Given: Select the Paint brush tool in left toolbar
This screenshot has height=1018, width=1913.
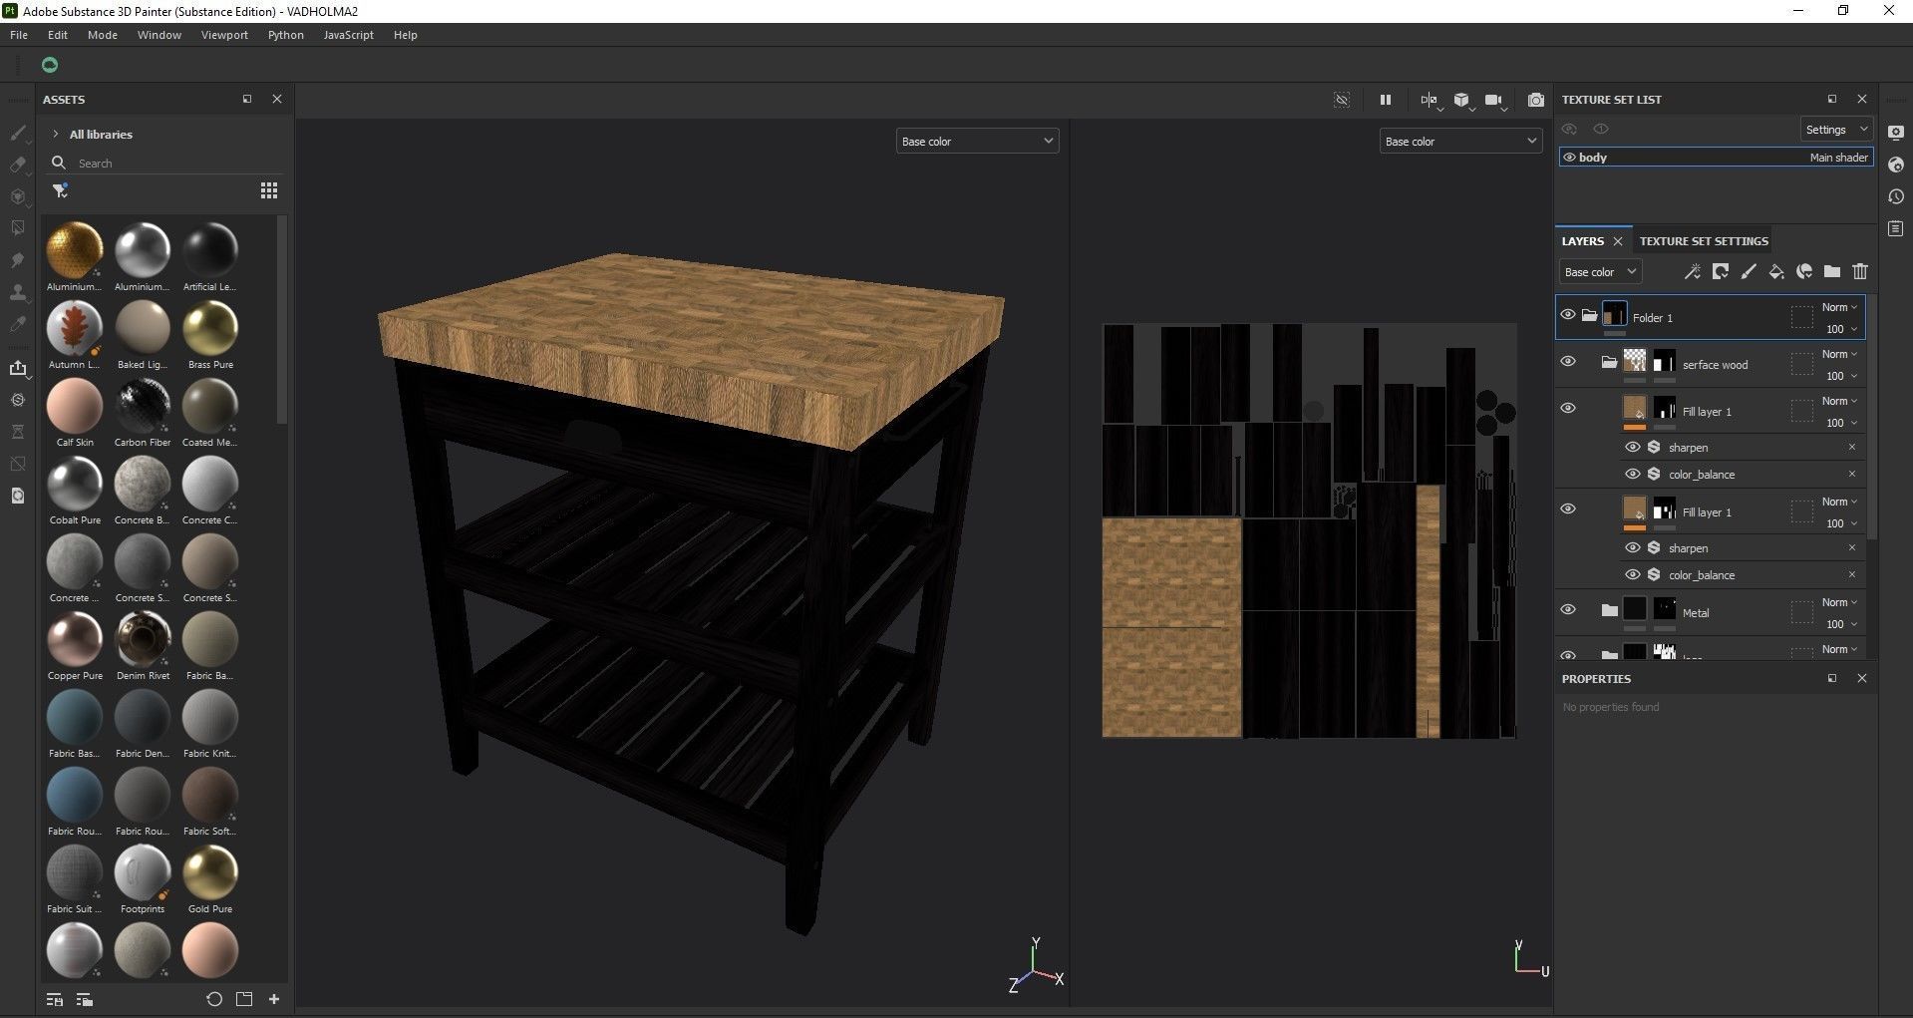Looking at the screenshot, I should (18, 133).
